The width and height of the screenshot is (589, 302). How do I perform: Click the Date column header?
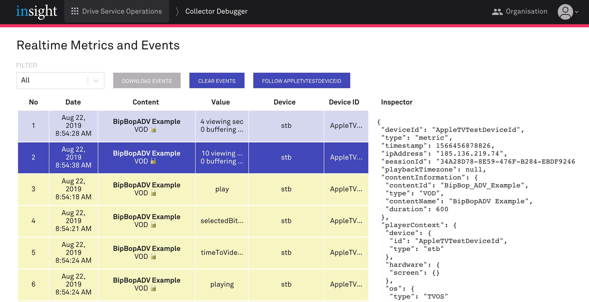click(x=73, y=102)
